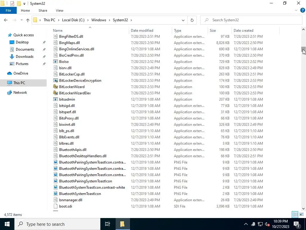This screenshot has width=306, height=230.
Task: Expand the ribbon with the chevron
Action: pos(296,10)
